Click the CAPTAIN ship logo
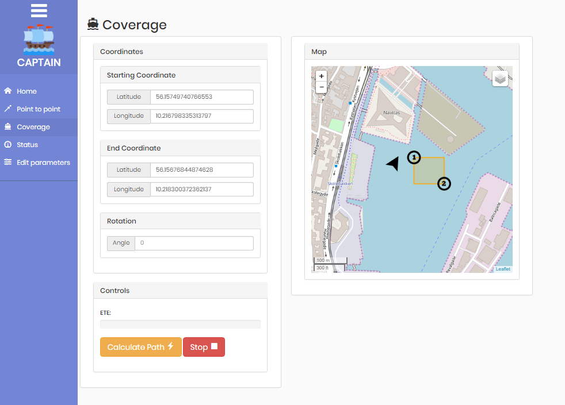 pos(39,39)
